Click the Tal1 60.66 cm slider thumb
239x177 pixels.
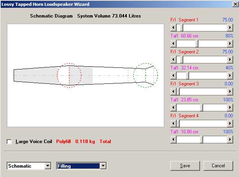(197, 44)
